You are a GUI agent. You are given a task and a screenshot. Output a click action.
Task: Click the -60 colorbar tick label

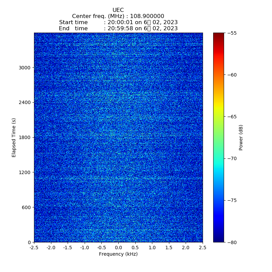pyautogui.click(x=232, y=75)
